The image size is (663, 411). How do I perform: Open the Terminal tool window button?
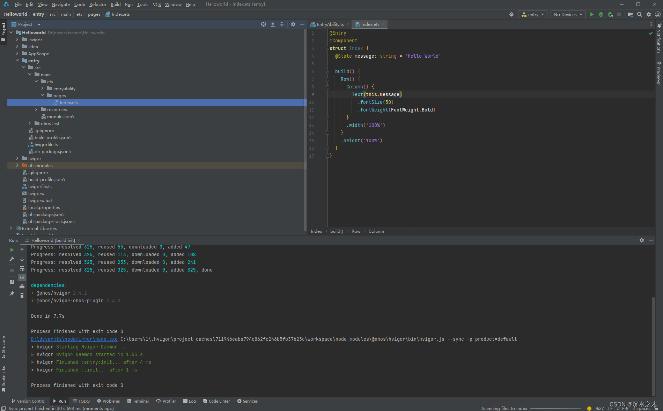pos(138,401)
